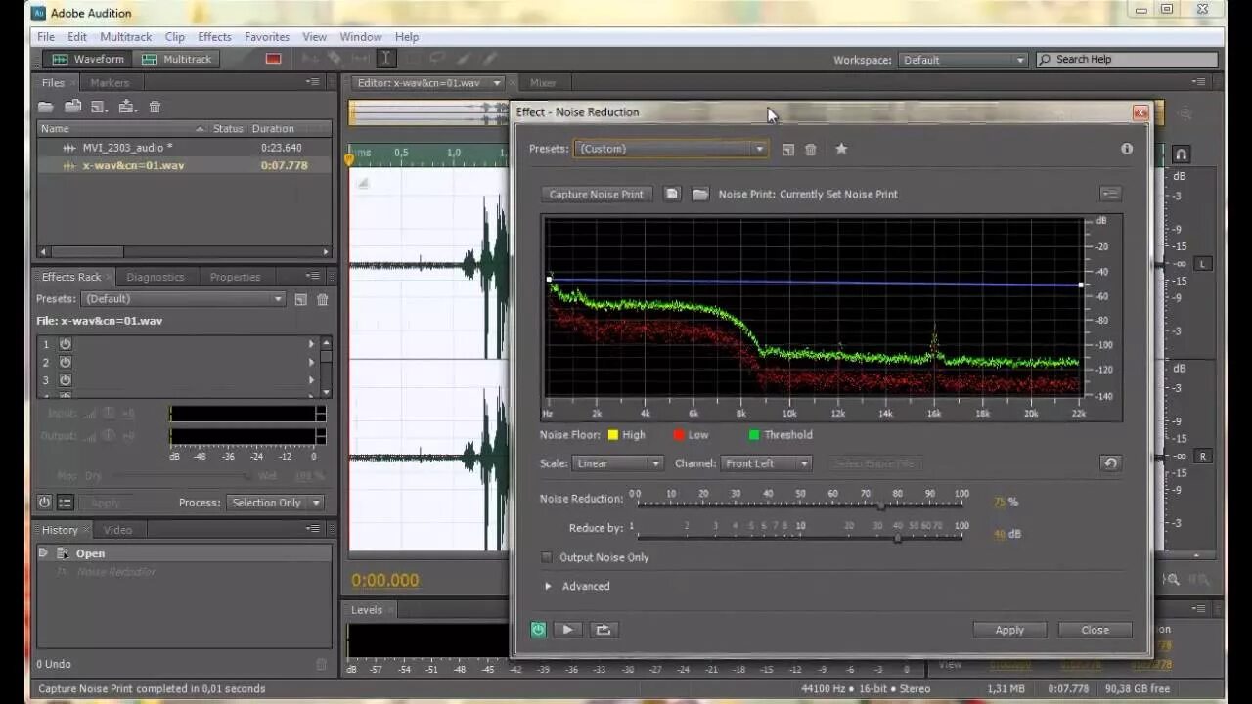Switch to Video tab

(117, 530)
